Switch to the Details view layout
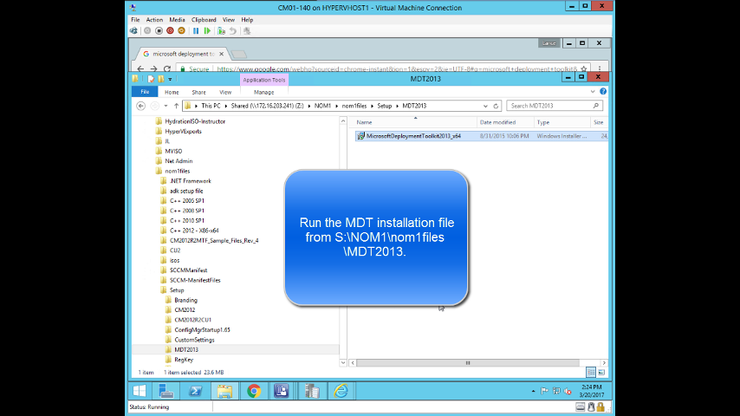 [x=591, y=372]
